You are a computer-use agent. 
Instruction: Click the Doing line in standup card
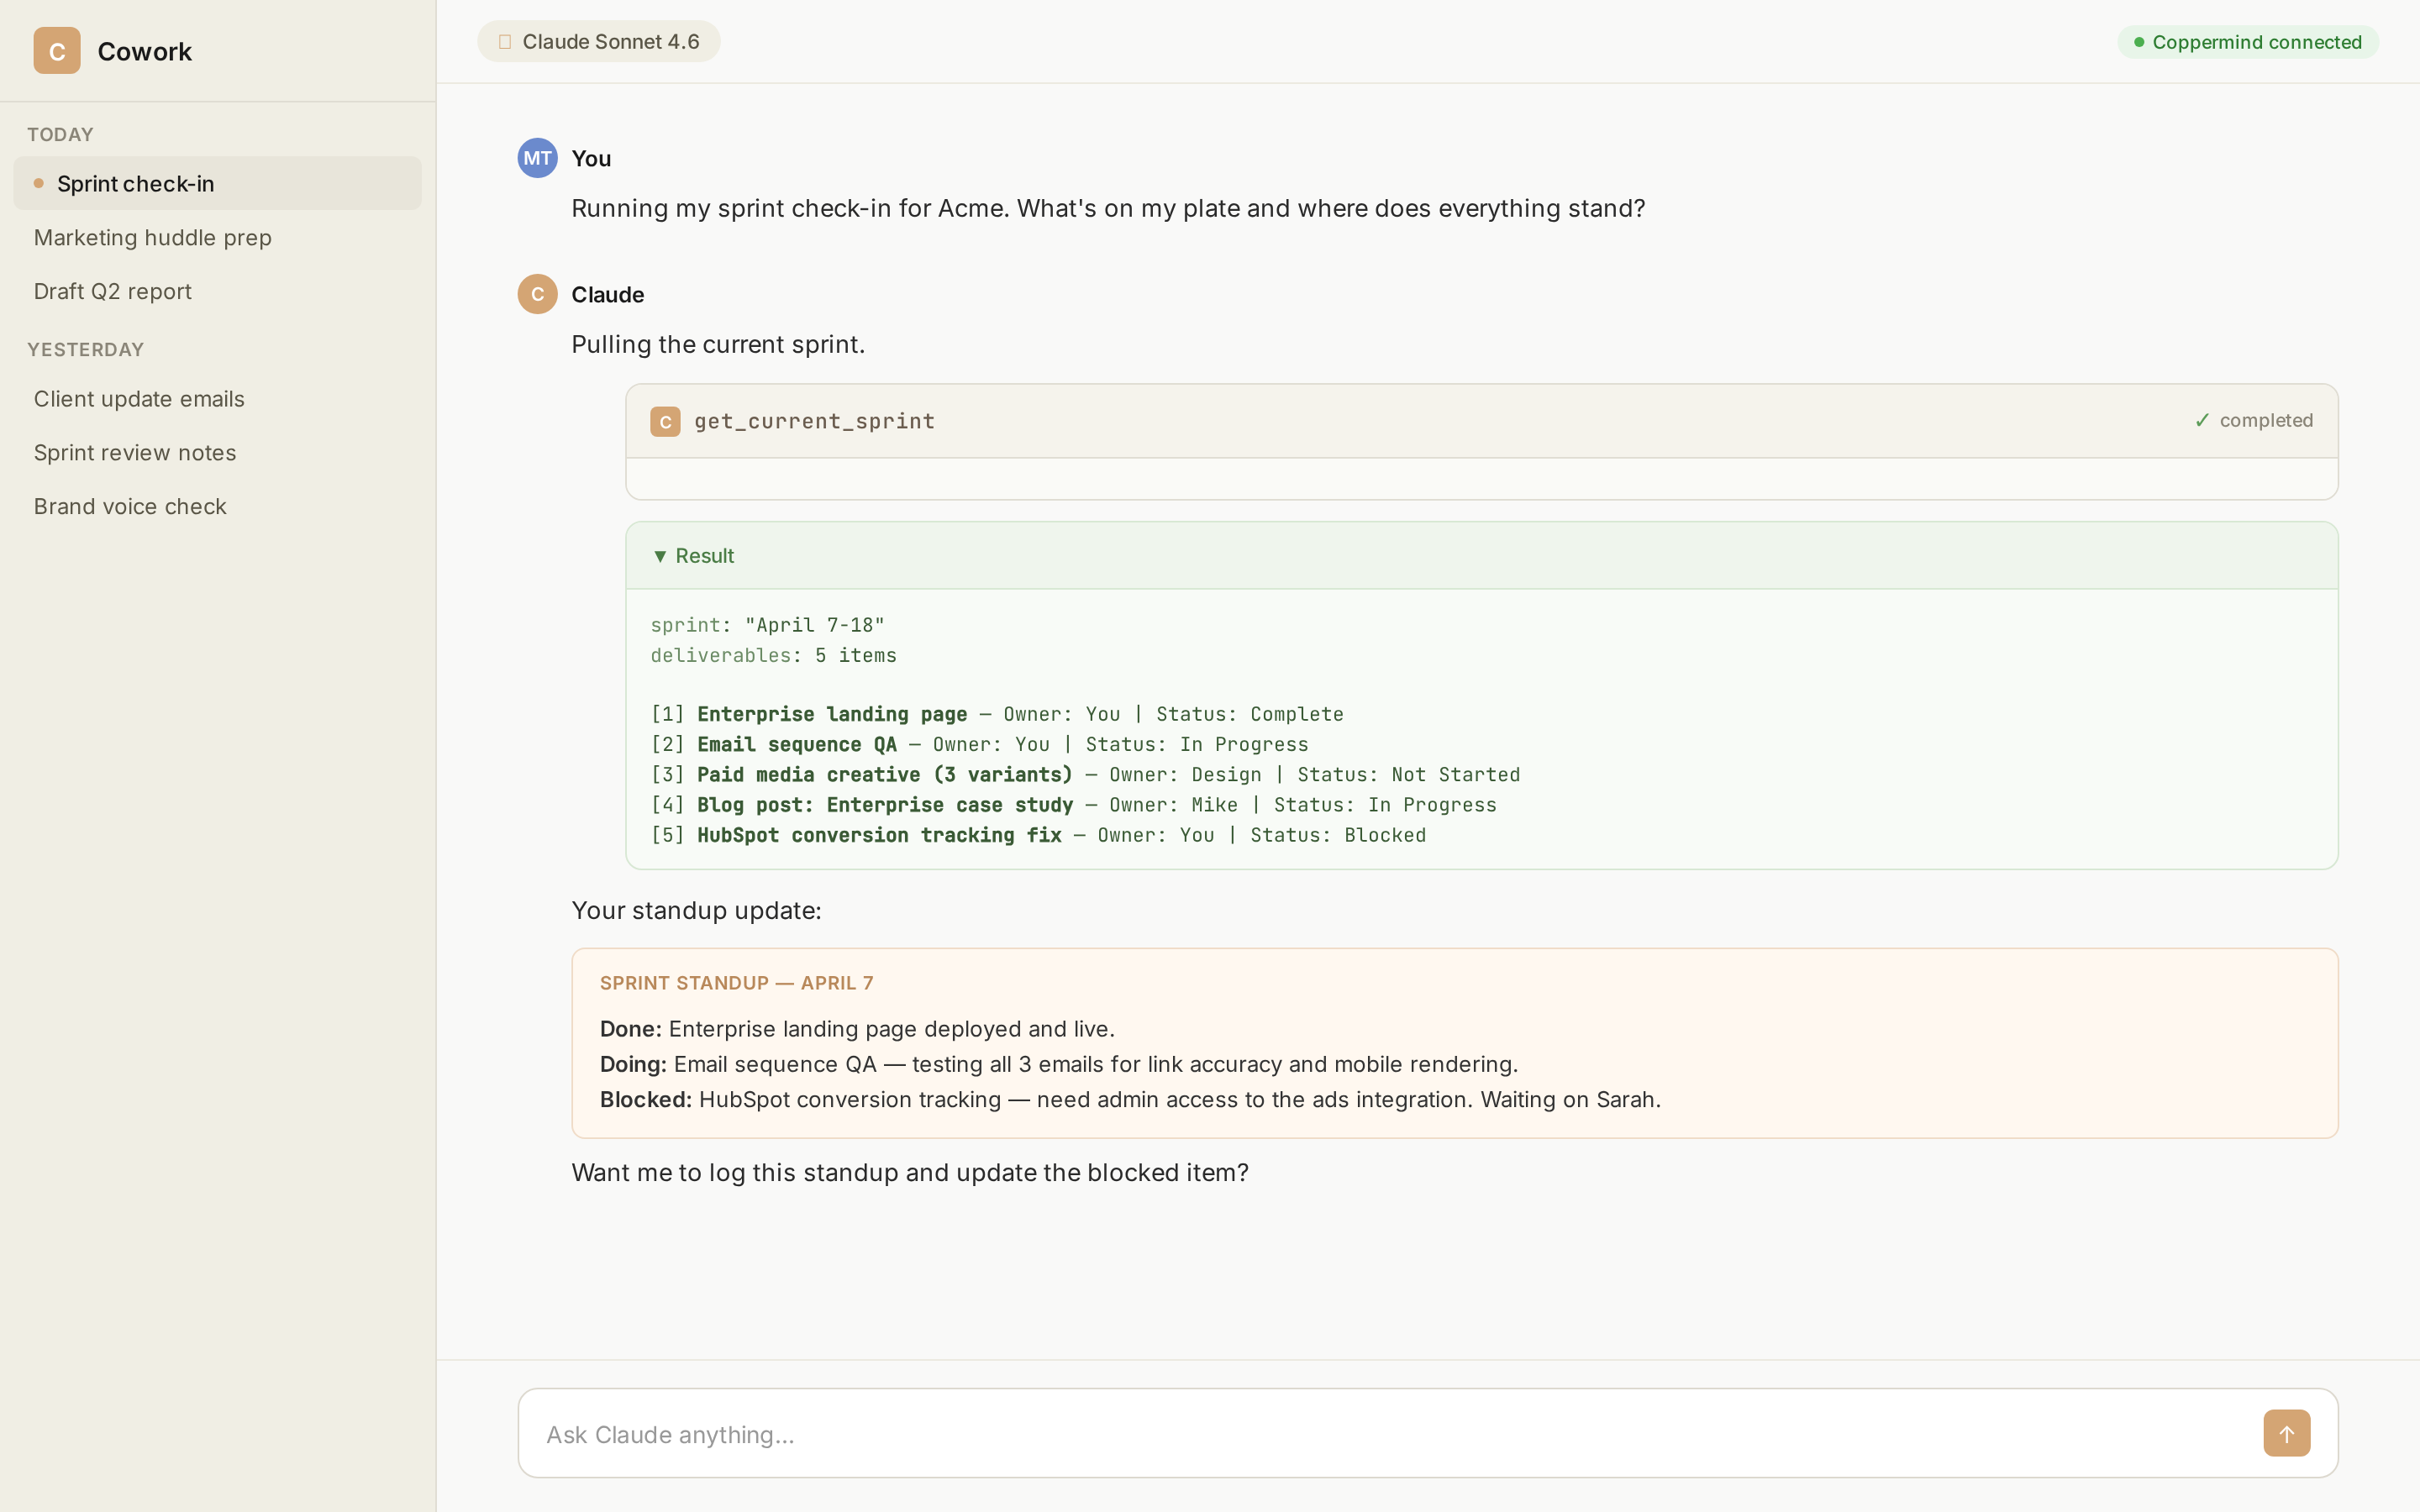coord(1059,1064)
